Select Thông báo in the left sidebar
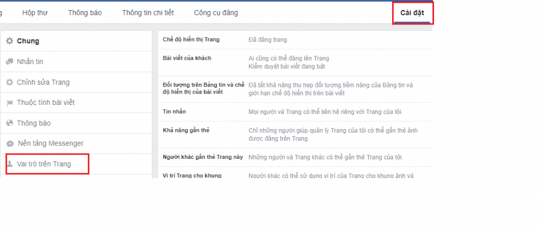542x233 pixels. click(76, 123)
